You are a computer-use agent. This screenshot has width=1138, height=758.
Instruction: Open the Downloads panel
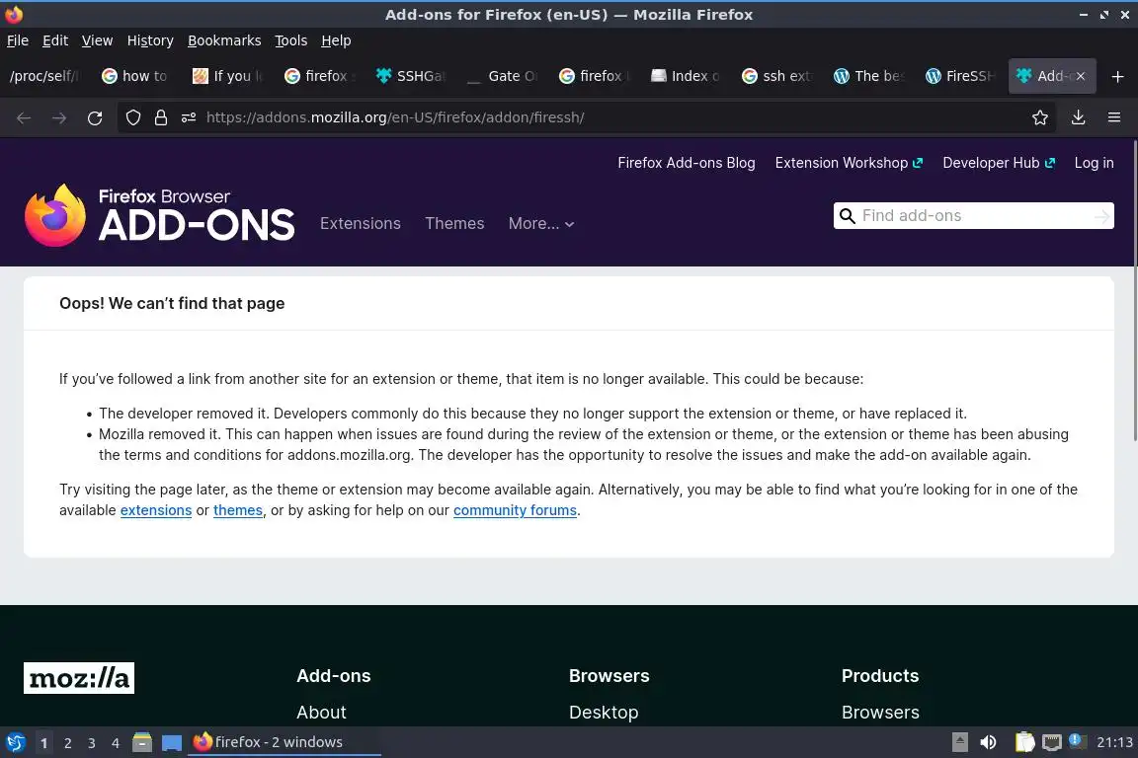(x=1079, y=117)
